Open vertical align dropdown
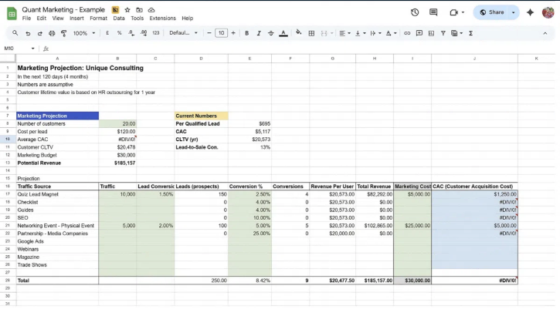The image size is (560, 316). click(360, 33)
